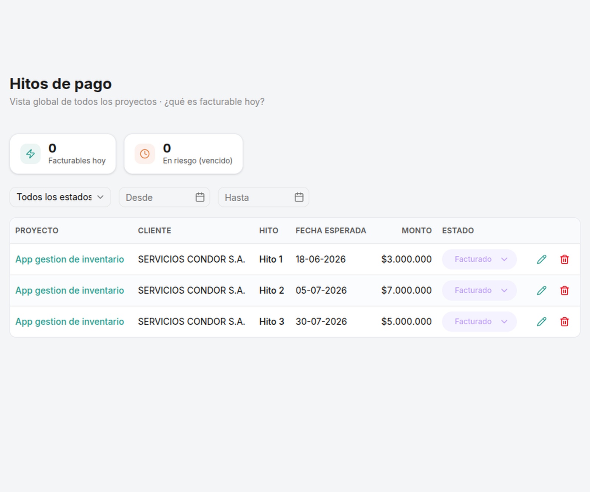Select the En riesgo (vencido) summary card
The height and width of the screenshot is (492, 590).
[183, 154]
